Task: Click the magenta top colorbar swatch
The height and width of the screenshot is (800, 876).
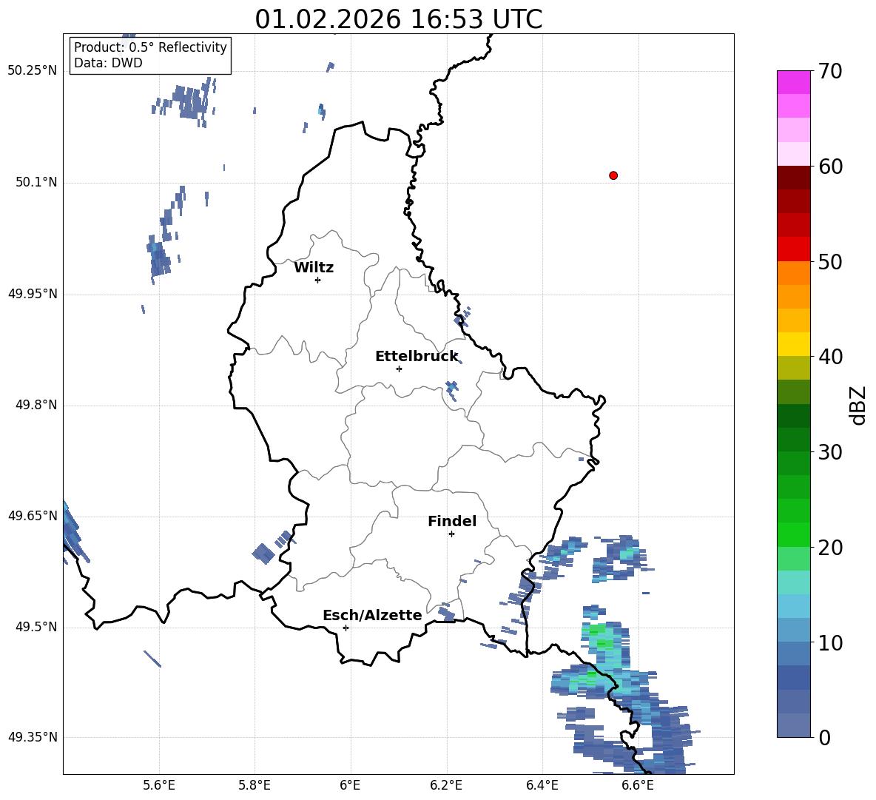Action: (793, 83)
